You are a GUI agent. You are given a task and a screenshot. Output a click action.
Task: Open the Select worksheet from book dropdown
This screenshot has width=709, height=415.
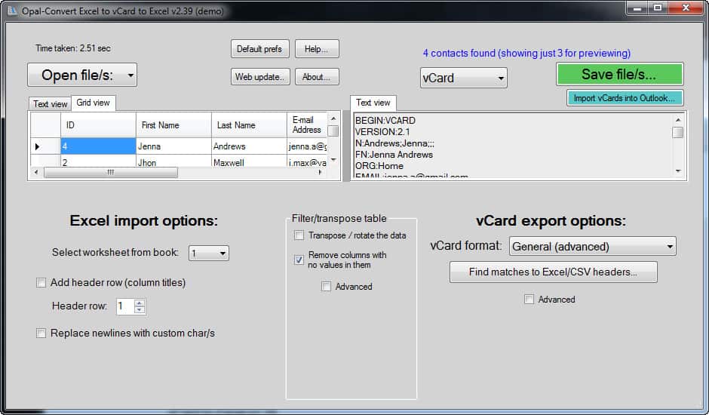click(208, 253)
